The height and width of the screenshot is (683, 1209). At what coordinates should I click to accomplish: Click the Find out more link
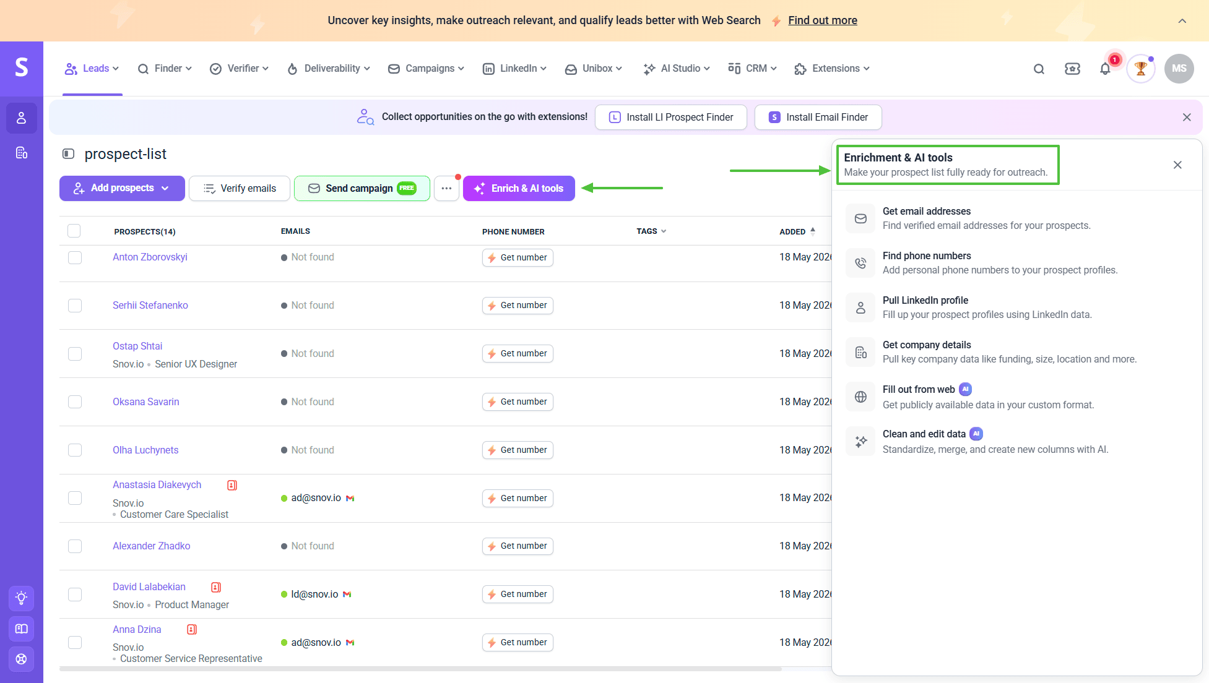coord(823,20)
